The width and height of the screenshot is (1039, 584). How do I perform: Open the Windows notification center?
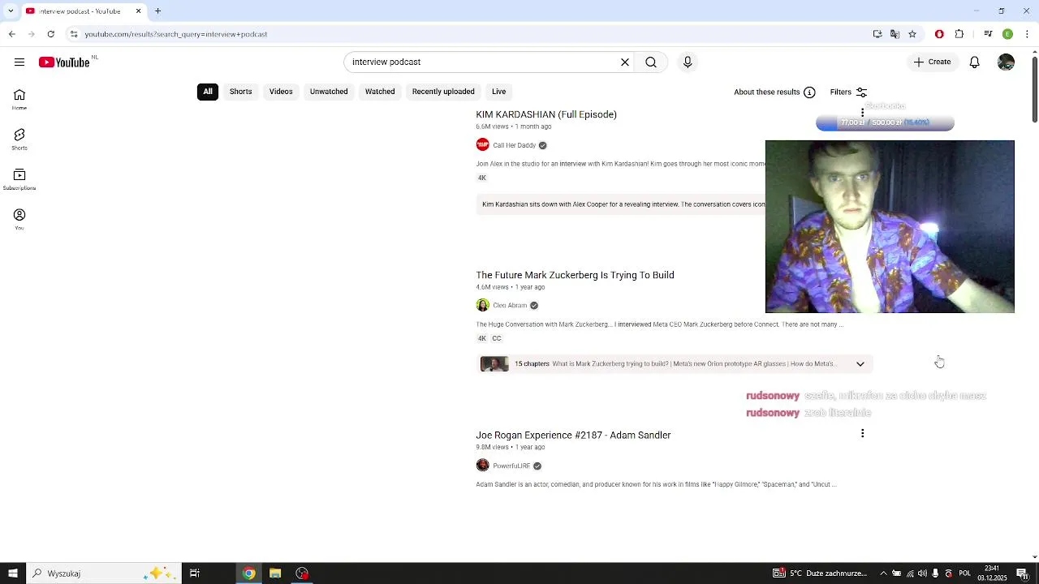(1022, 573)
